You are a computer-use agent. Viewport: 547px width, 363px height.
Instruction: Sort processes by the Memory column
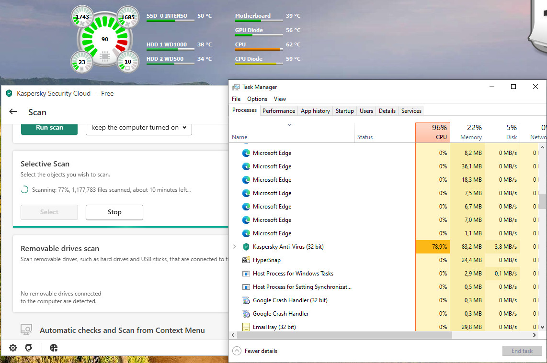click(467, 132)
